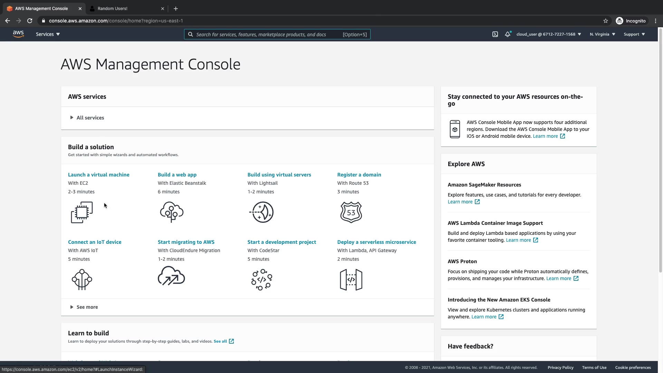Open the Support menu
The width and height of the screenshot is (663, 373).
(634, 34)
